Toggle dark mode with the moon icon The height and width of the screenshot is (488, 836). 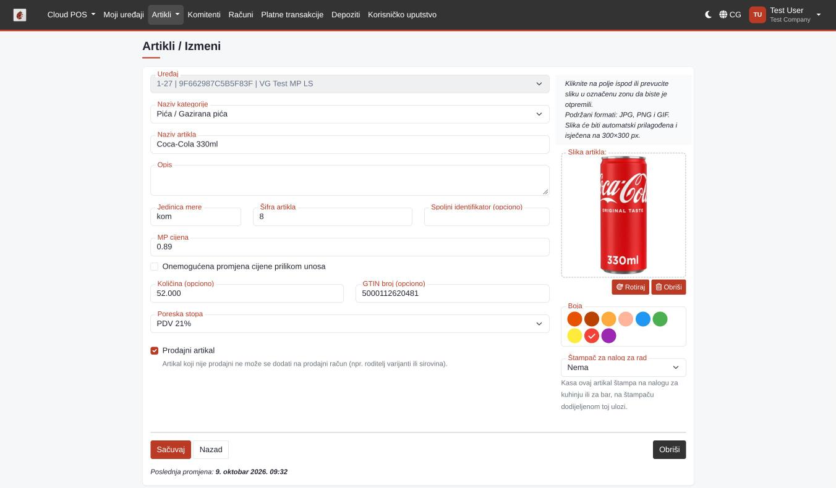(708, 15)
